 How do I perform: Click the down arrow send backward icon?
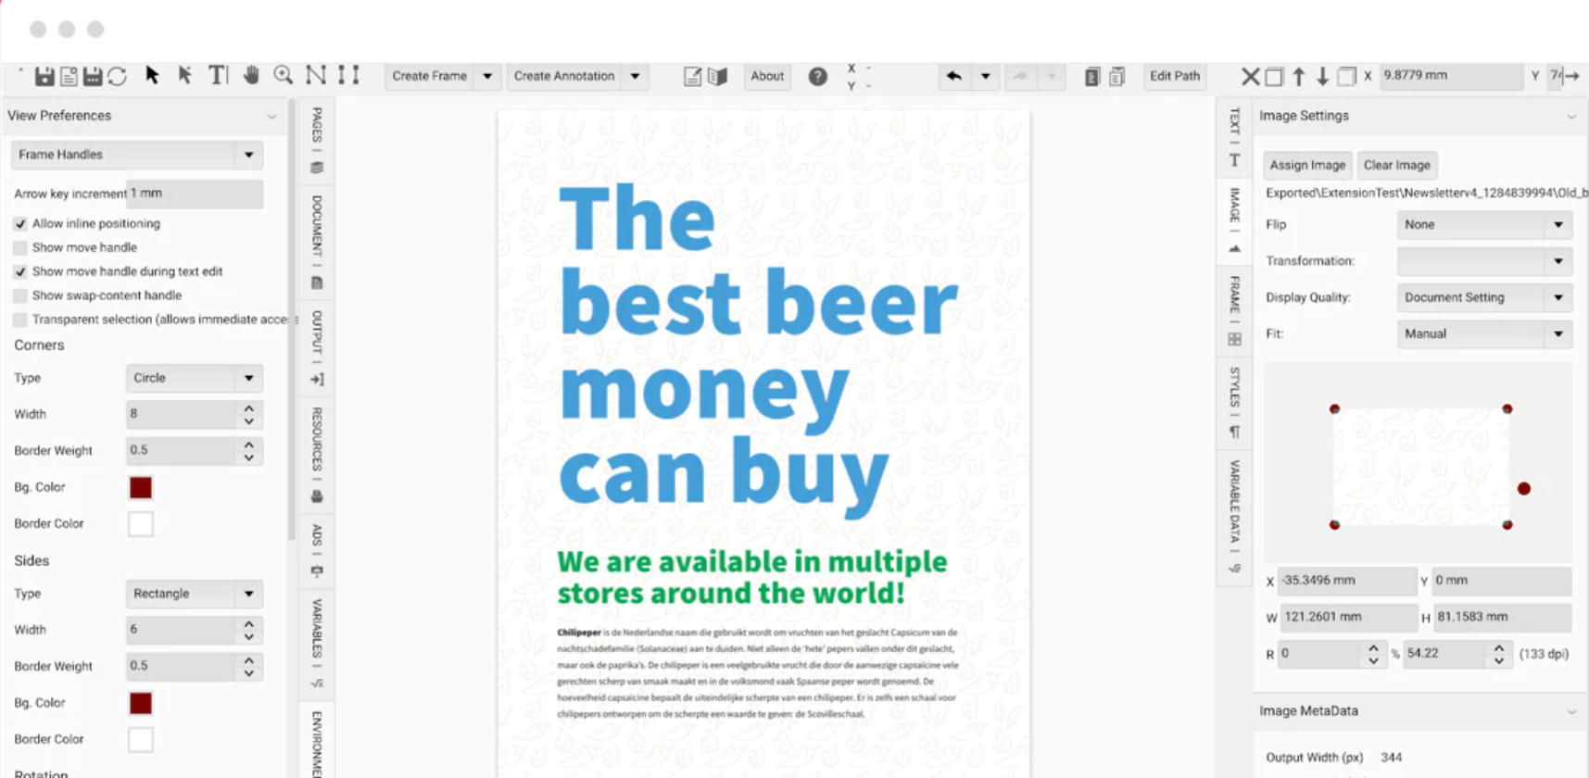coord(1322,76)
